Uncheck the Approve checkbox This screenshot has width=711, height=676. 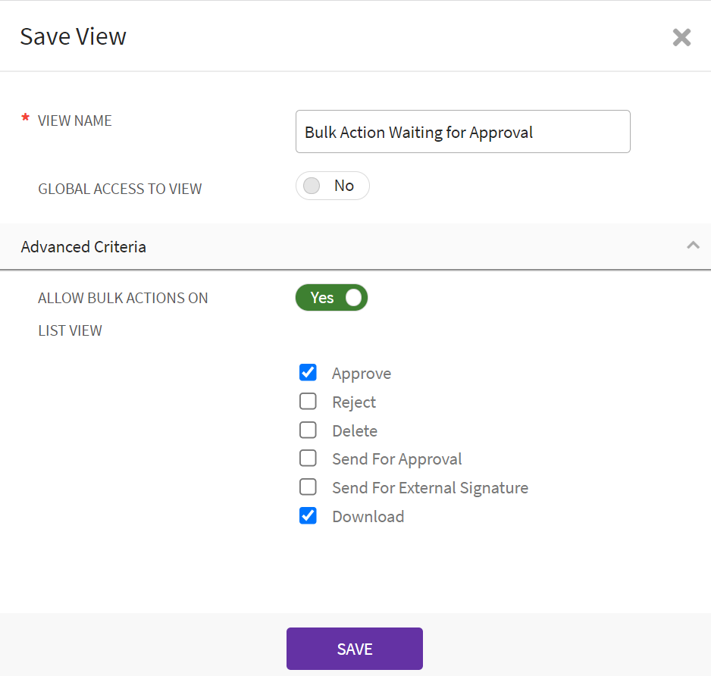click(308, 373)
